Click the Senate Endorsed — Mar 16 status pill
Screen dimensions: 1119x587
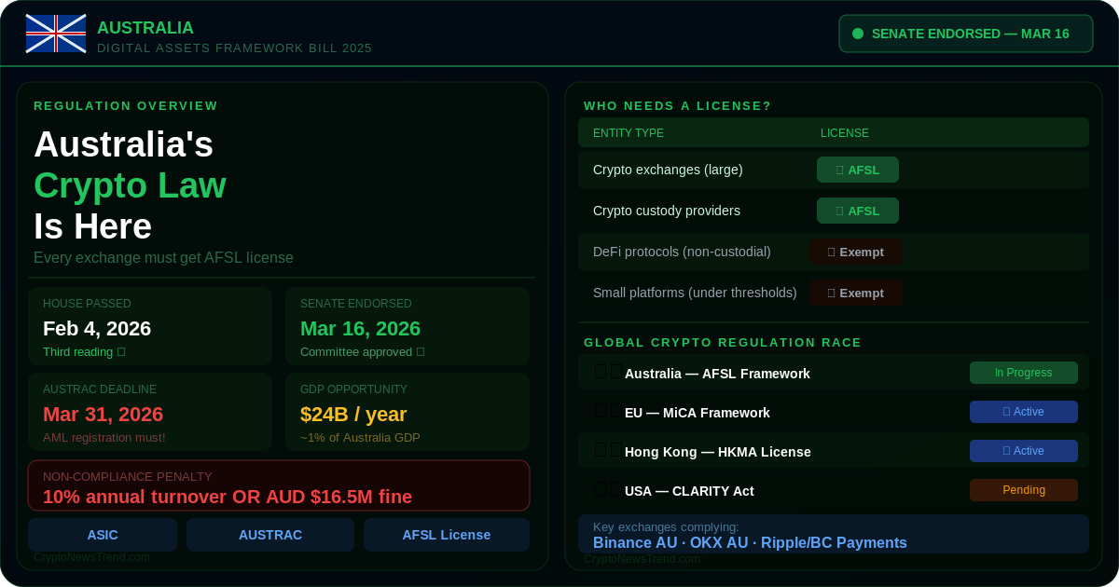[x=965, y=34]
